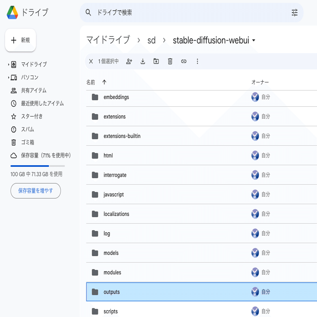Open the stable-diffusion-webui dropdown arrow
The image size is (317, 317).
[254, 40]
